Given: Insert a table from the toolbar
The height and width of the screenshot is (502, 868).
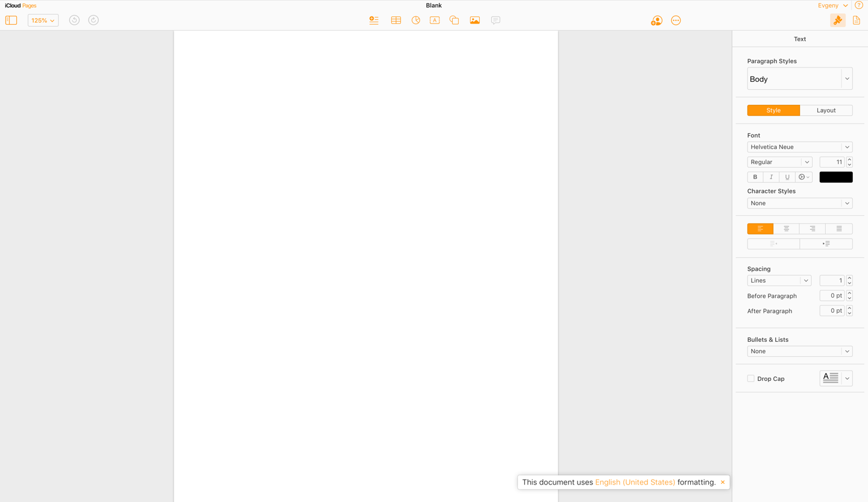Looking at the screenshot, I should [396, 20].
